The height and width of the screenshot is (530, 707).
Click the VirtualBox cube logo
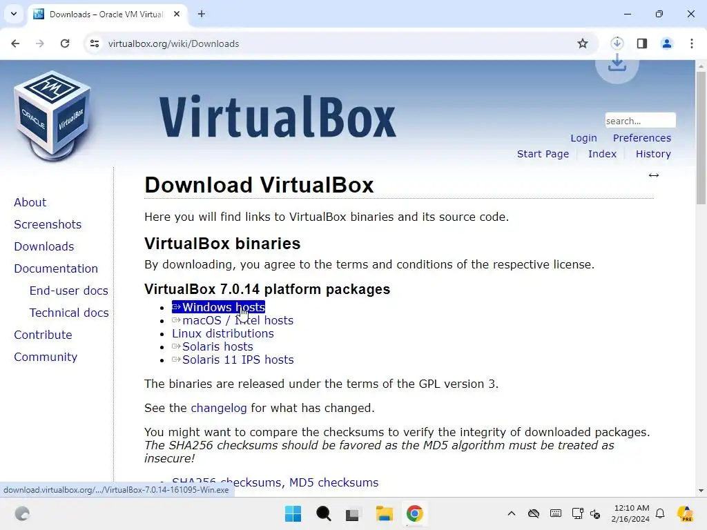(x=52, y=116)
